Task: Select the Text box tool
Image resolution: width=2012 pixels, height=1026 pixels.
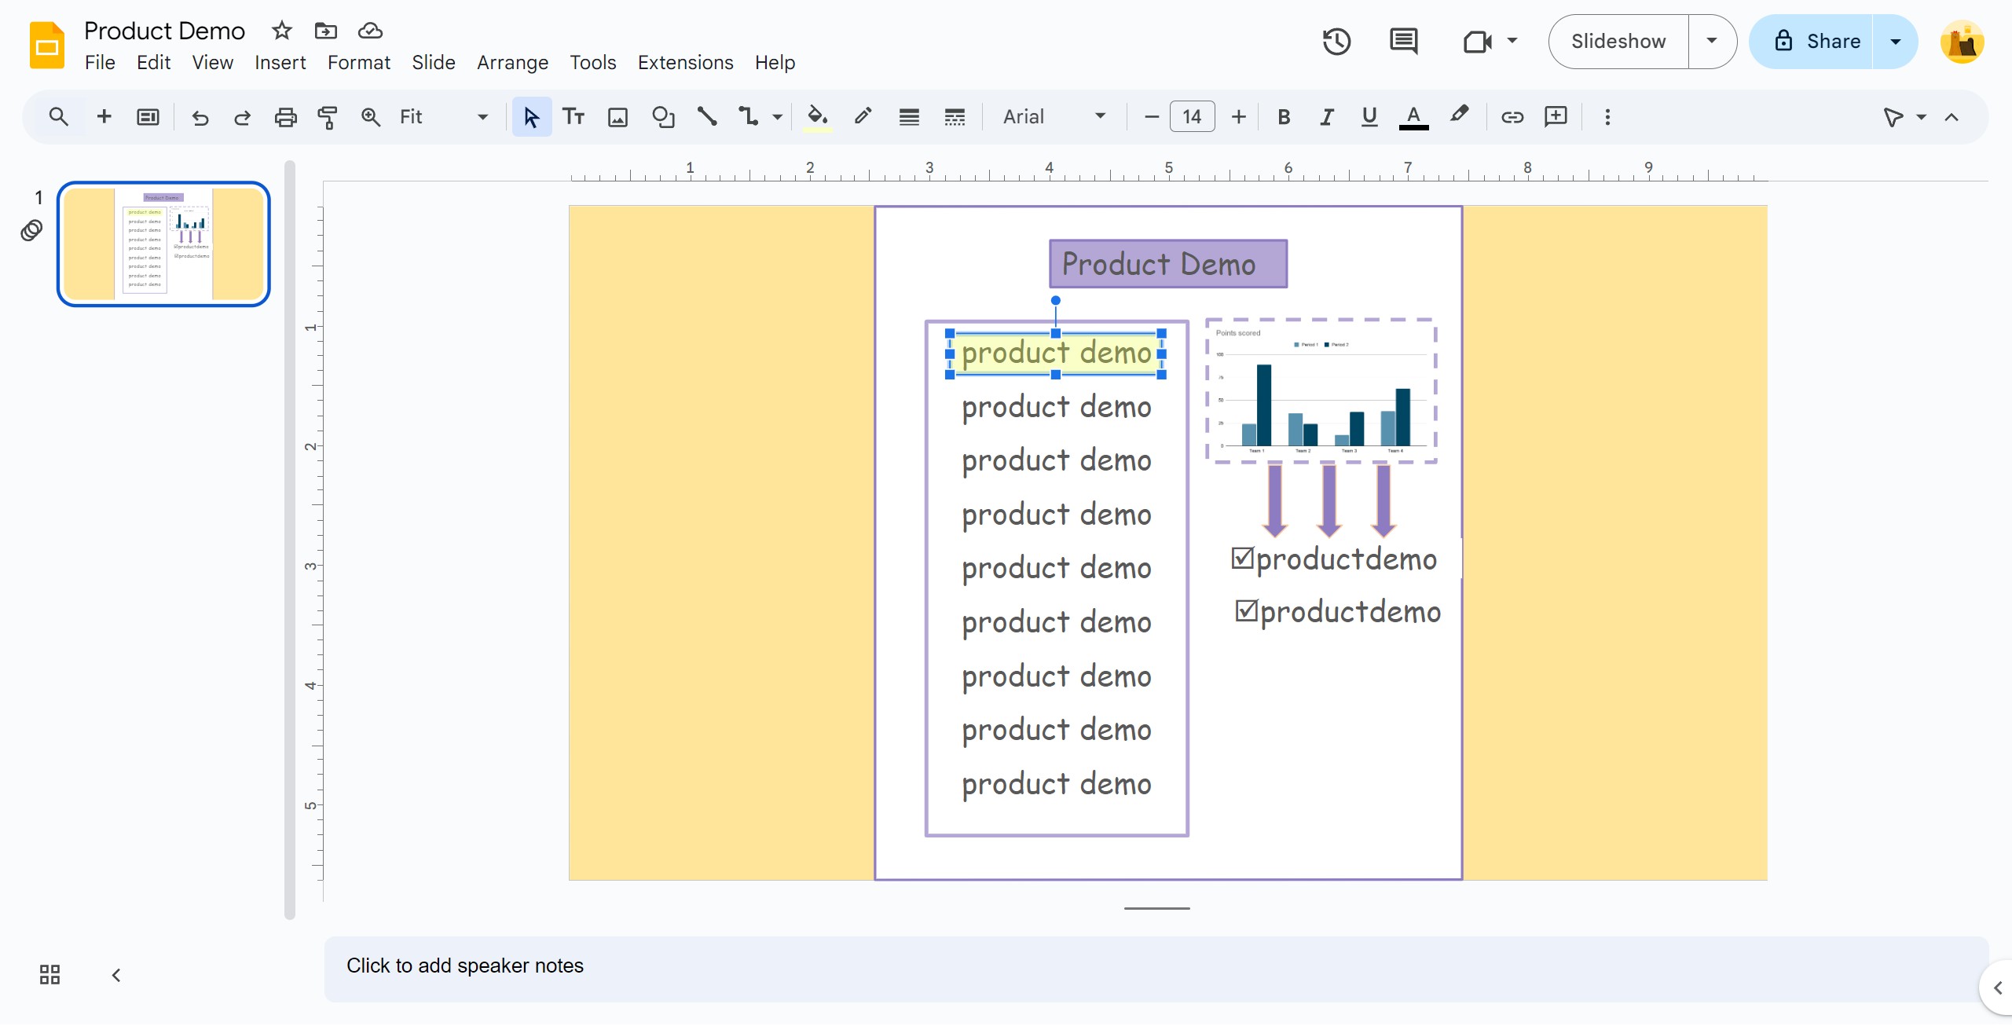Action: coord(574,117)
